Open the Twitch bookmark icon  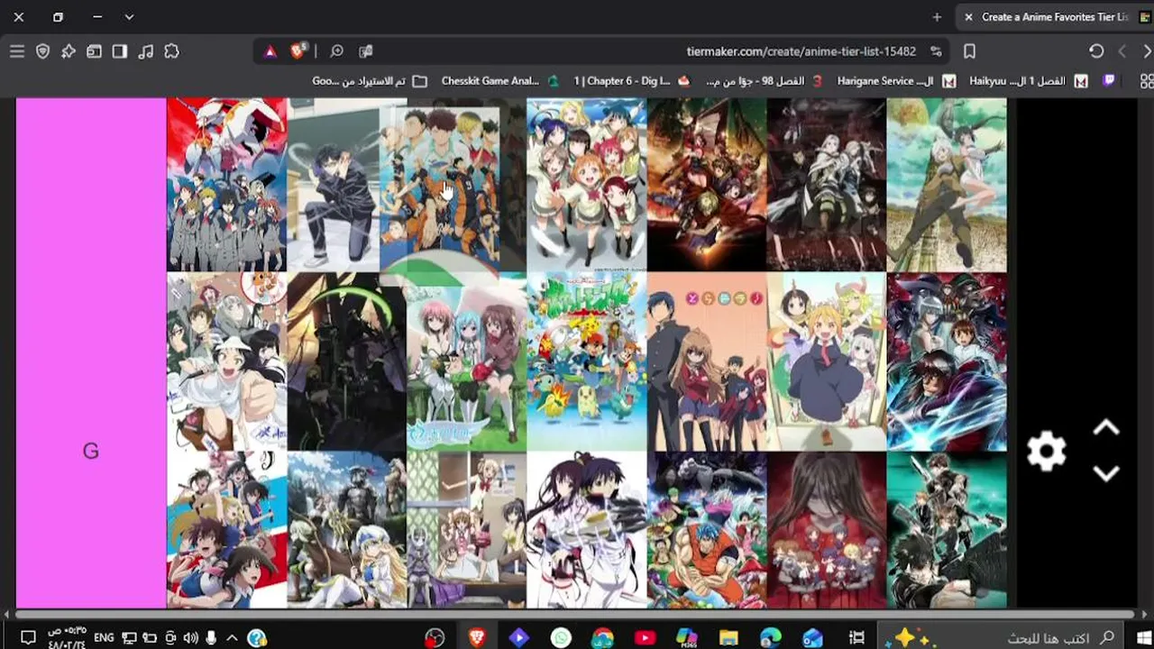click(x=1110, y=81)
